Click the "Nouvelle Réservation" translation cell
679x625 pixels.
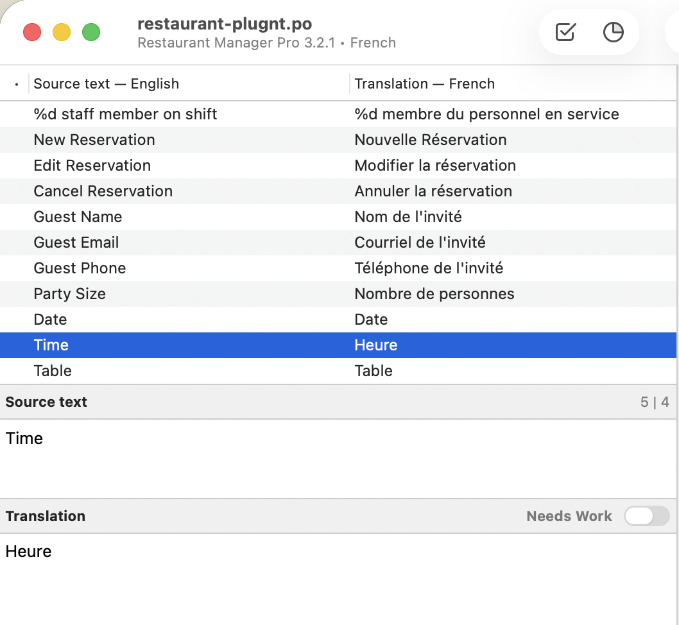431,140
